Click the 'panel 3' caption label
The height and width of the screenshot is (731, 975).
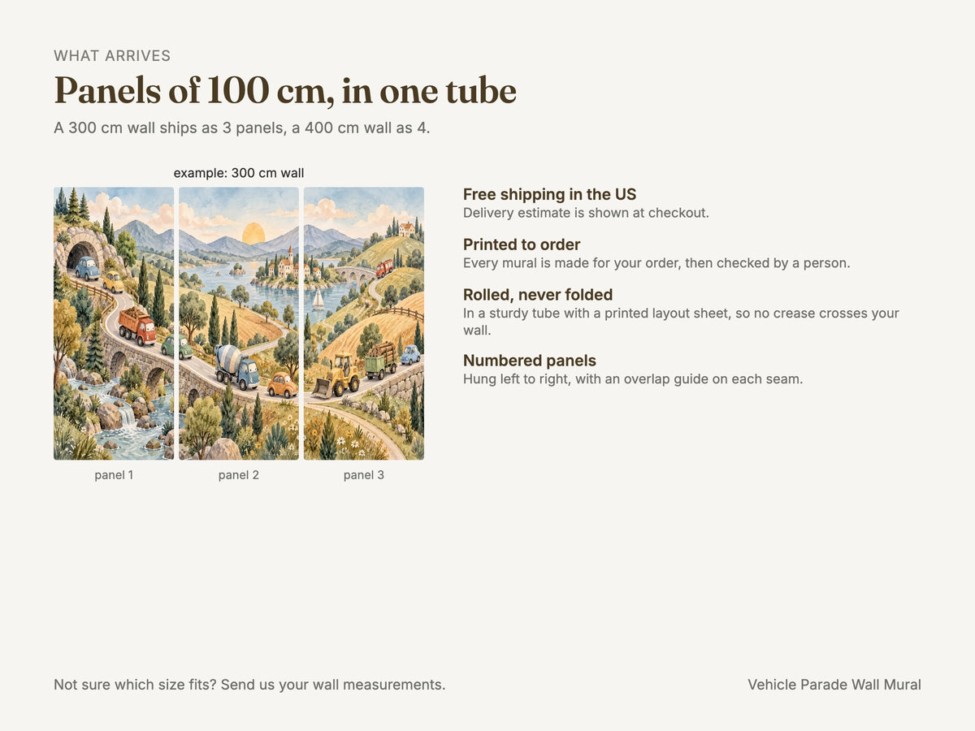tap(364, 475)
